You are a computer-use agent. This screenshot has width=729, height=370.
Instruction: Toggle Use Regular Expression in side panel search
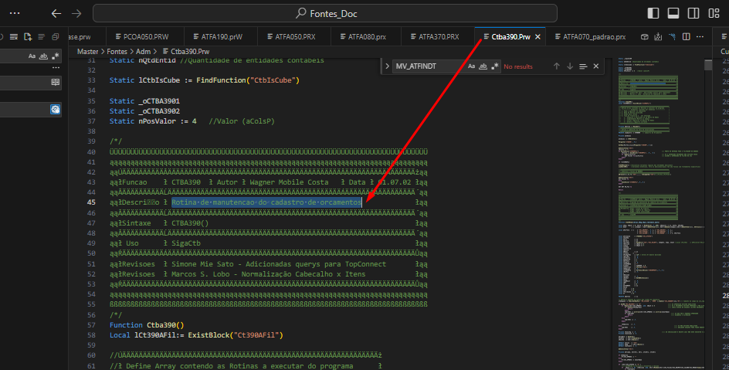point(56,56)
